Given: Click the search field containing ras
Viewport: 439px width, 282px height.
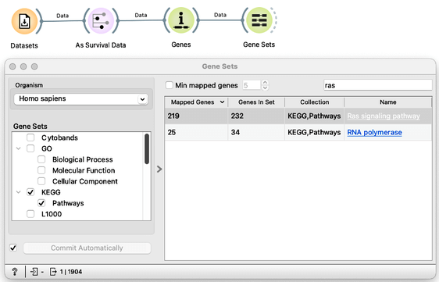Looking at the screenshot, I should pos(378,85).
